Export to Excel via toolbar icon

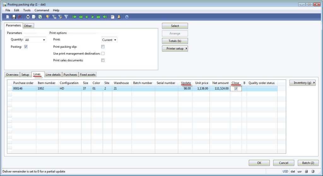tap(40, 17)
